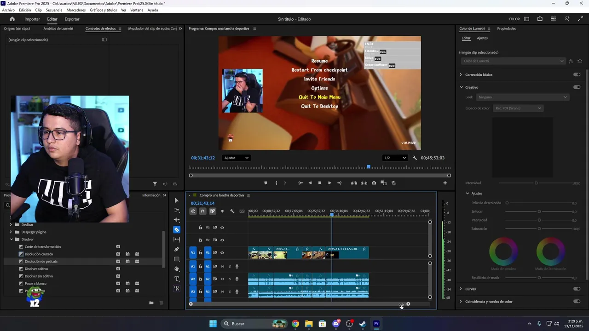Screen dimensions: 589x331
Task: Select the Razor tool in the tools panel
Action: (x=177, y=229)
